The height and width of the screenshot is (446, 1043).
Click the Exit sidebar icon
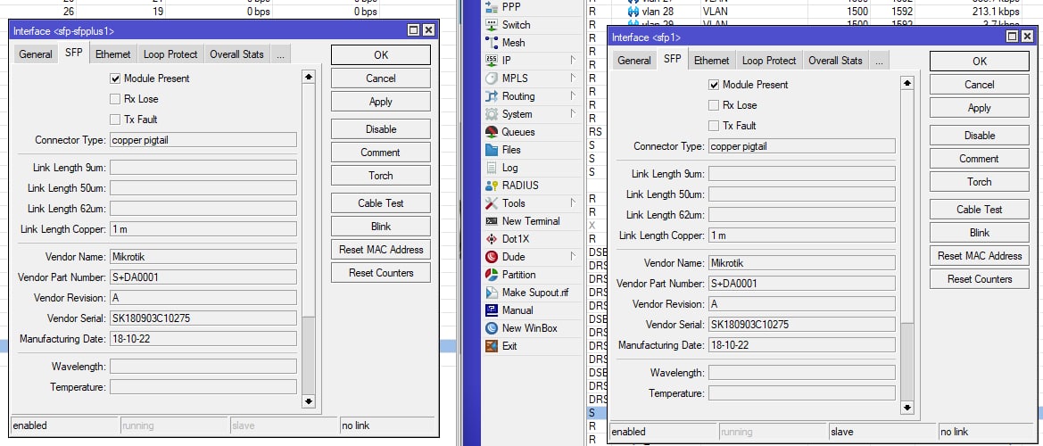point(492,345)
